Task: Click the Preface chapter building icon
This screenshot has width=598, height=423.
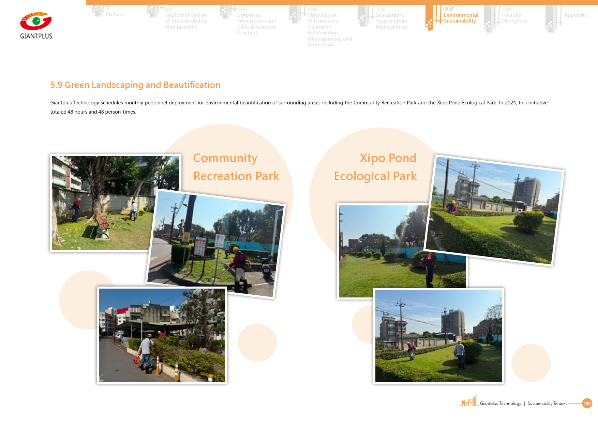Action: tap(99, 11)
